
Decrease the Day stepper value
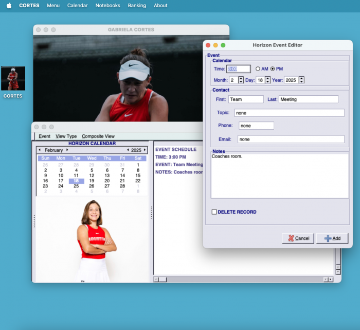(x=267, y=82)
